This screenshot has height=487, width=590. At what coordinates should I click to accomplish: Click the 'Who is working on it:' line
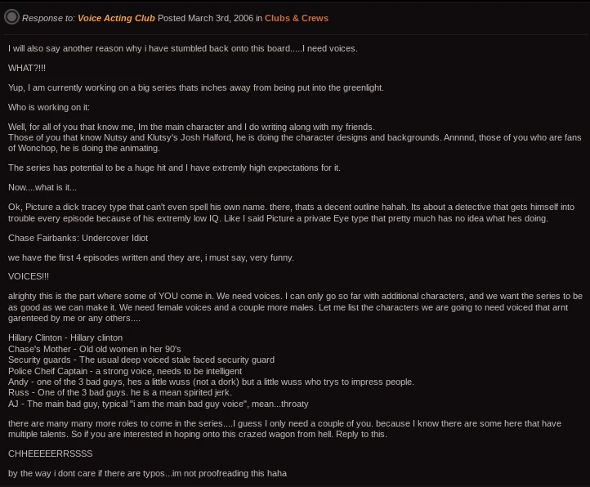[x=49, y=107]
